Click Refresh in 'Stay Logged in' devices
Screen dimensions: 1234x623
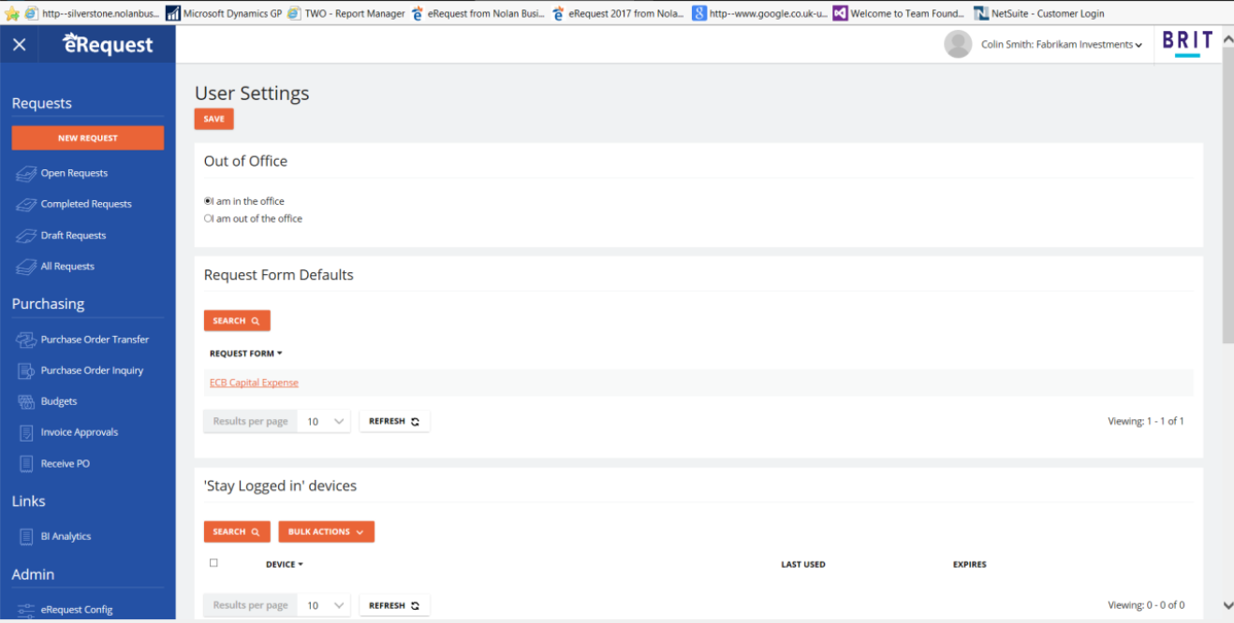pos(394,605)
